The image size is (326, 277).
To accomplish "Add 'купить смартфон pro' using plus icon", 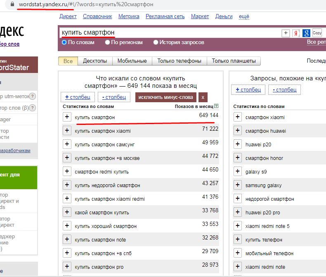I will tap(67, 267).
